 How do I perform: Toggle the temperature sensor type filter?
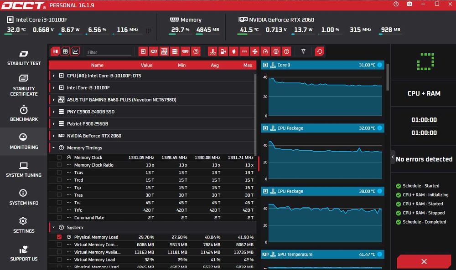[x=213, y=51]
